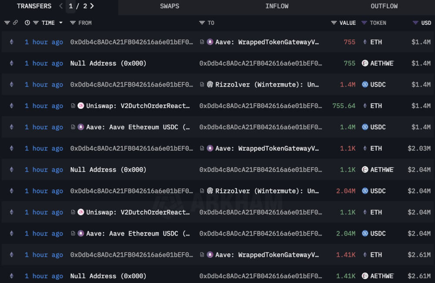This screenshot has width=435, height=283.
Task: Open the VALUE column filter
Action: click(334, 23)
